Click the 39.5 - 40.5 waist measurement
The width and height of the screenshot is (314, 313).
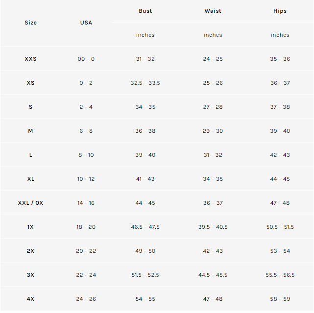pos(213,227)
